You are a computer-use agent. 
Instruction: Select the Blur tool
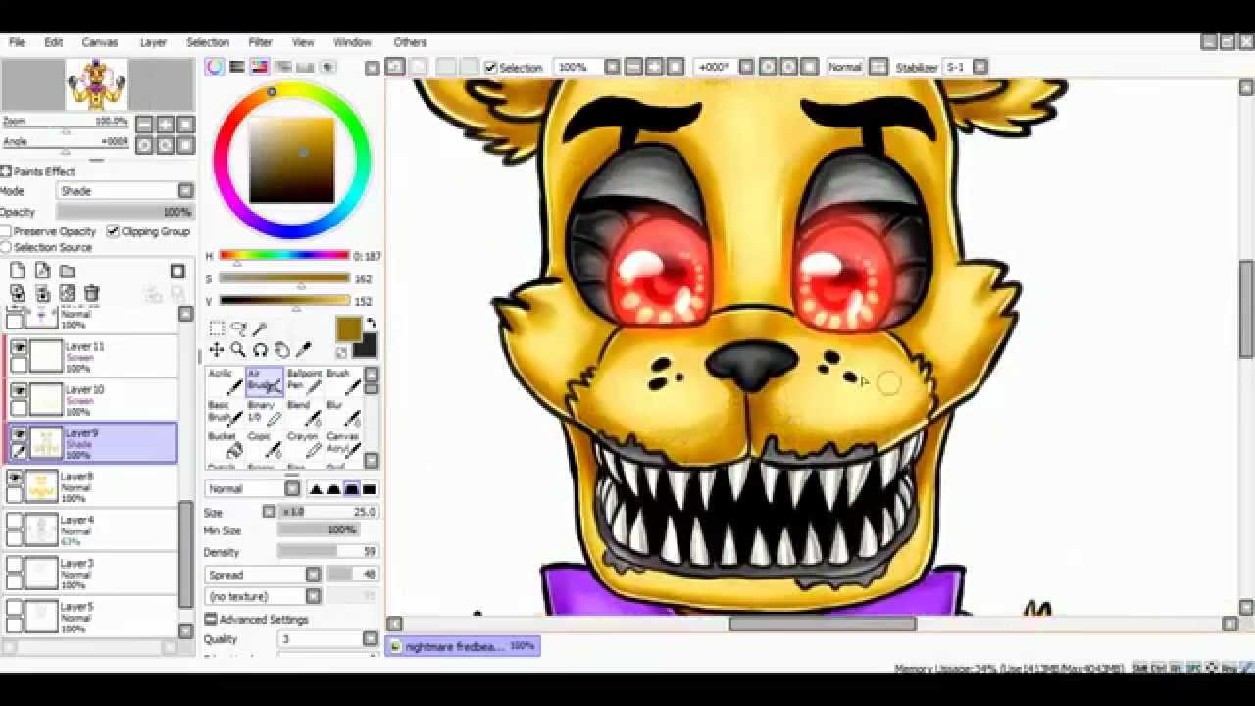(342, 412)
